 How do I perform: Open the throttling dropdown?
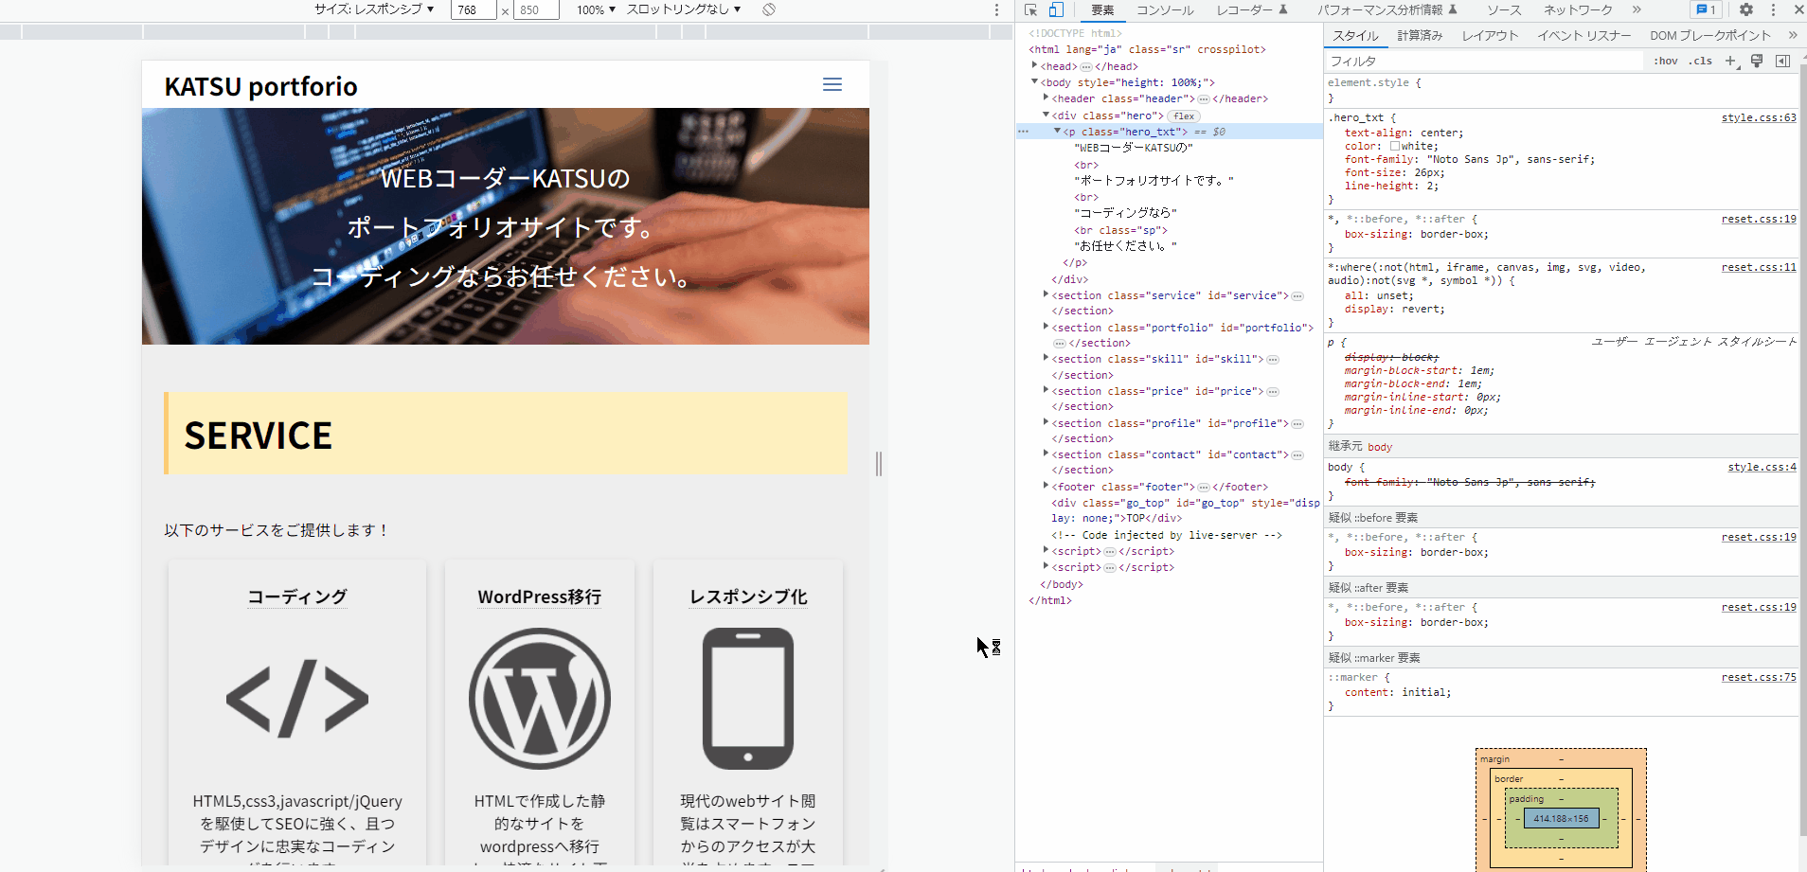coord(684,9)
